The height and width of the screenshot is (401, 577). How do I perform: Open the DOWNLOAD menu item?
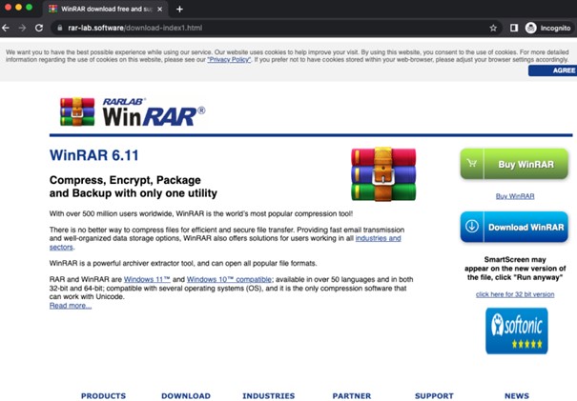(186, 396)
